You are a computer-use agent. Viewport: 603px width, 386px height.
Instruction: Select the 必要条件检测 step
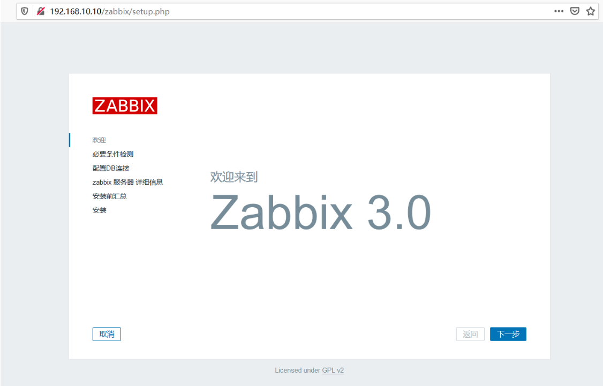tap(112, 154)
